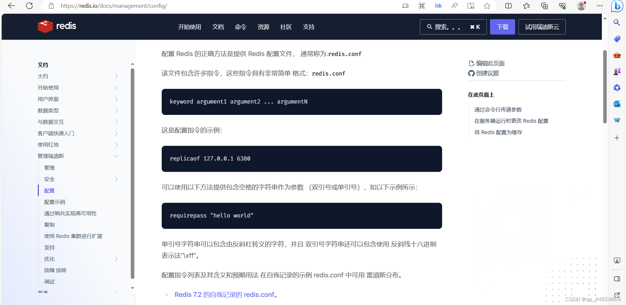
Task: Open the Microsoft 365 sidebar icon
Action: [617, 88]
